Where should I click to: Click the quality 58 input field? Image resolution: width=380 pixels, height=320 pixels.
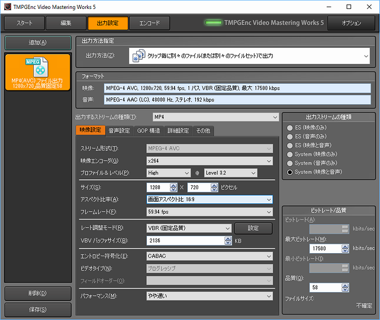(x=326, y=287)
